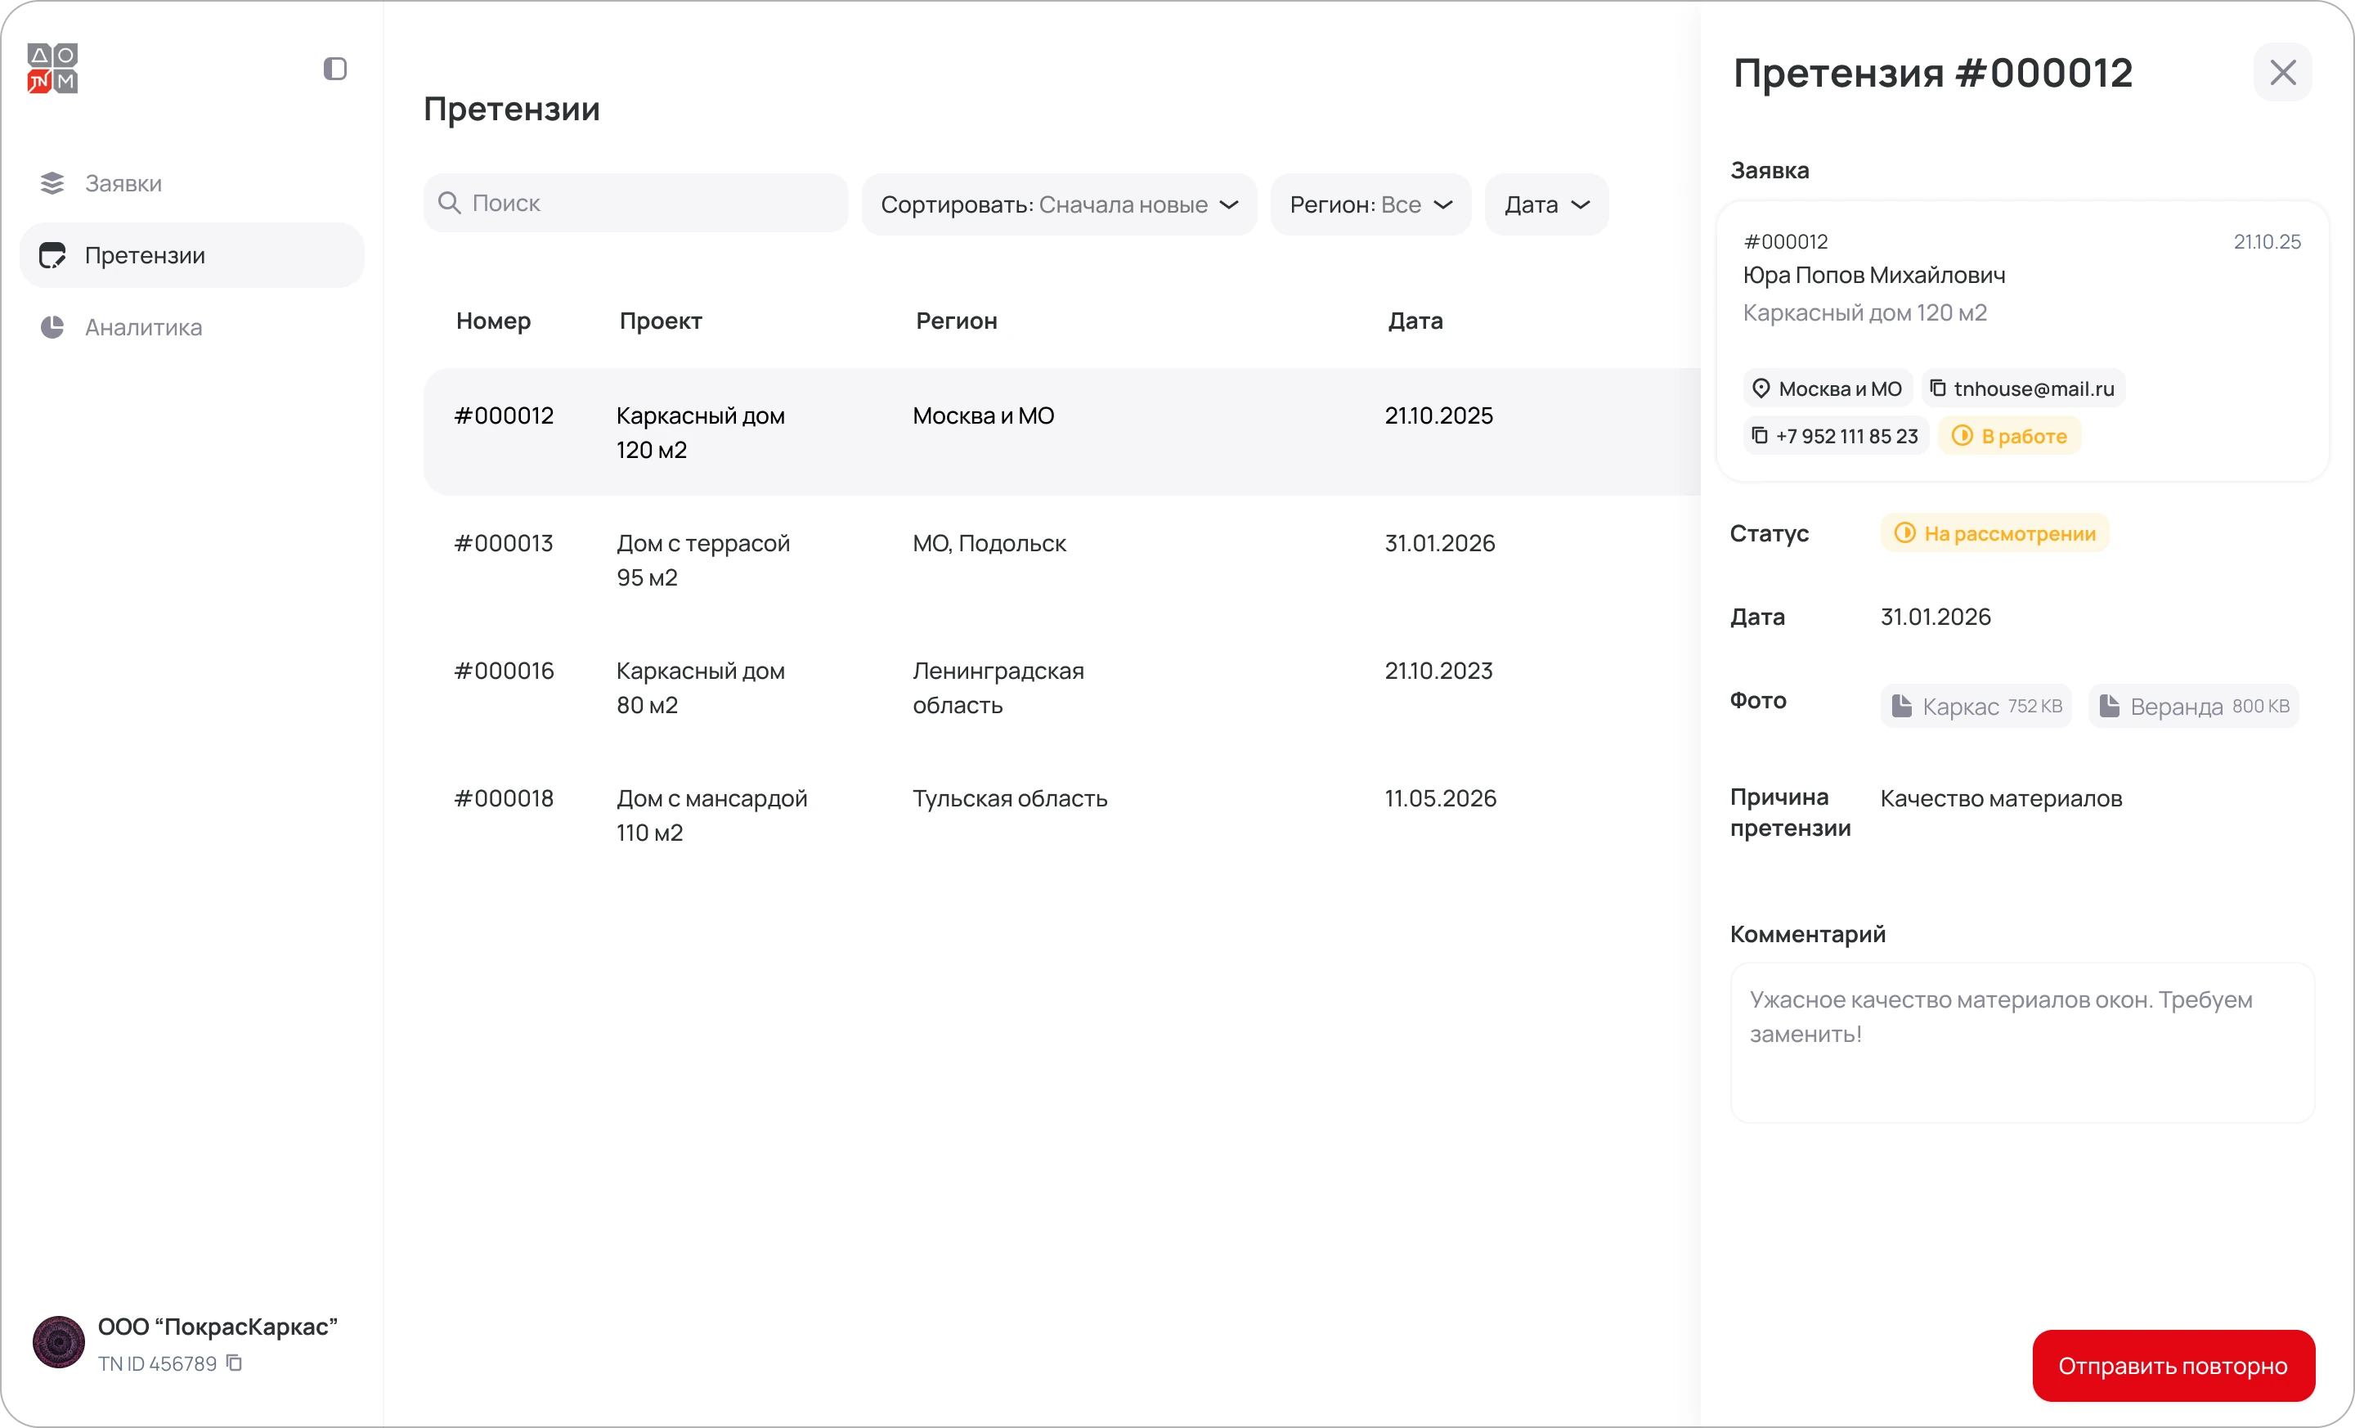Collapse the sidebar with the panel icon

[334, 69]
